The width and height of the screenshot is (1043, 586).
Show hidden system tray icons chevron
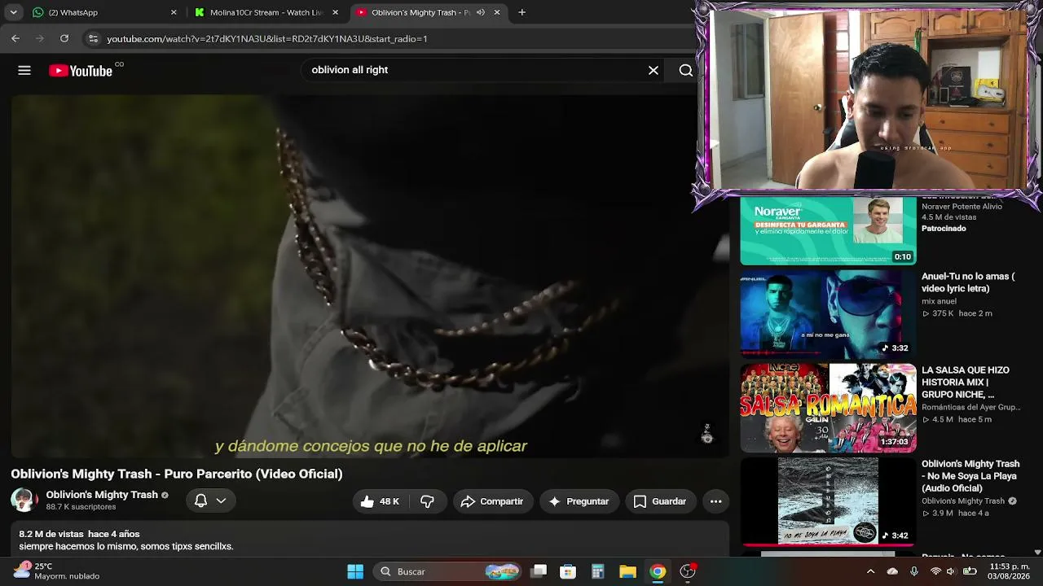[870, 571]
